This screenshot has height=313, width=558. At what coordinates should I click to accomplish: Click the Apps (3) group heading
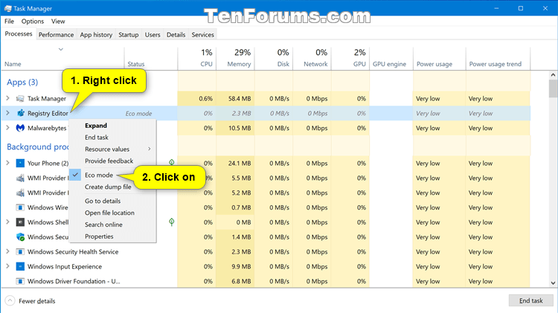point(22,83)
